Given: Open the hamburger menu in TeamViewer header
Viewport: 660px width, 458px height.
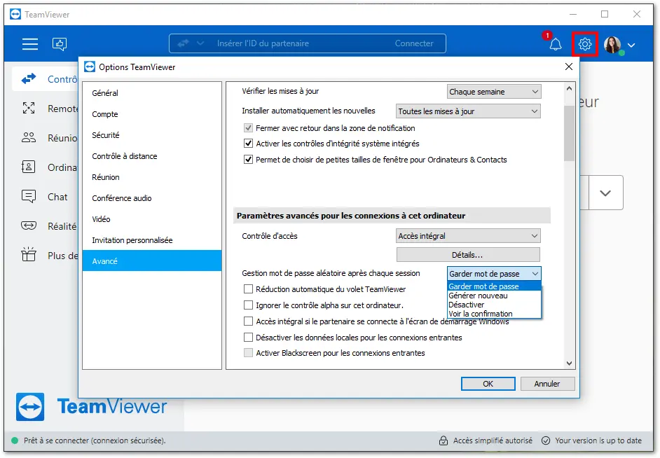Looking at the screenshot, I should [x=30, y=43].
